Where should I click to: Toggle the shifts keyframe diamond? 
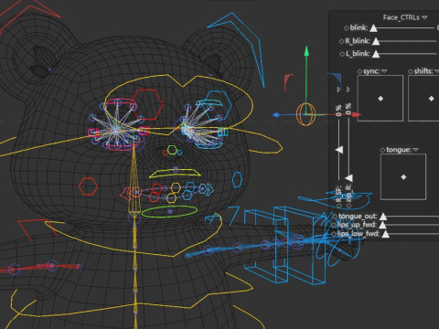click(x=411, y=71)
